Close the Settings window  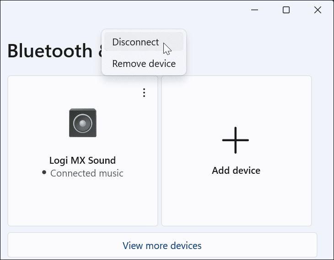tap(318, 10)
